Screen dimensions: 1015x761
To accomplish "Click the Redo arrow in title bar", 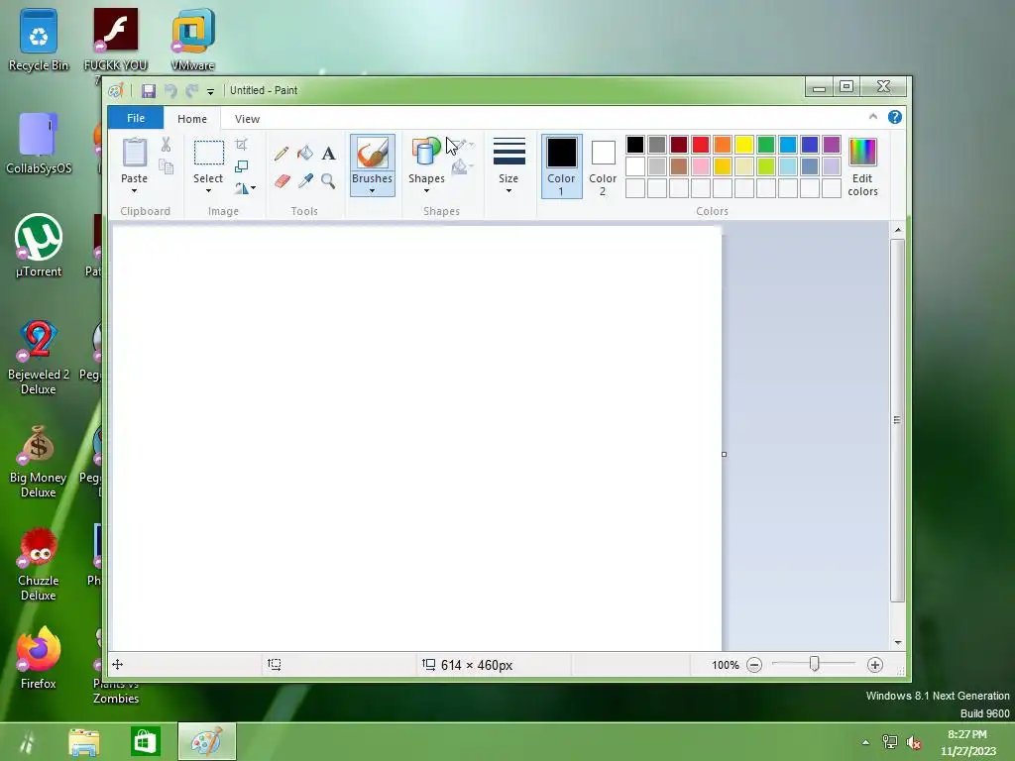I will [x=191, y=90].
